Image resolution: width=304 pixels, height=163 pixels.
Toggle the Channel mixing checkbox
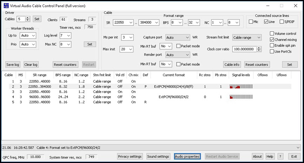tap(272, 40)
